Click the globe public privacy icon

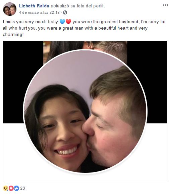click(65, 12)
